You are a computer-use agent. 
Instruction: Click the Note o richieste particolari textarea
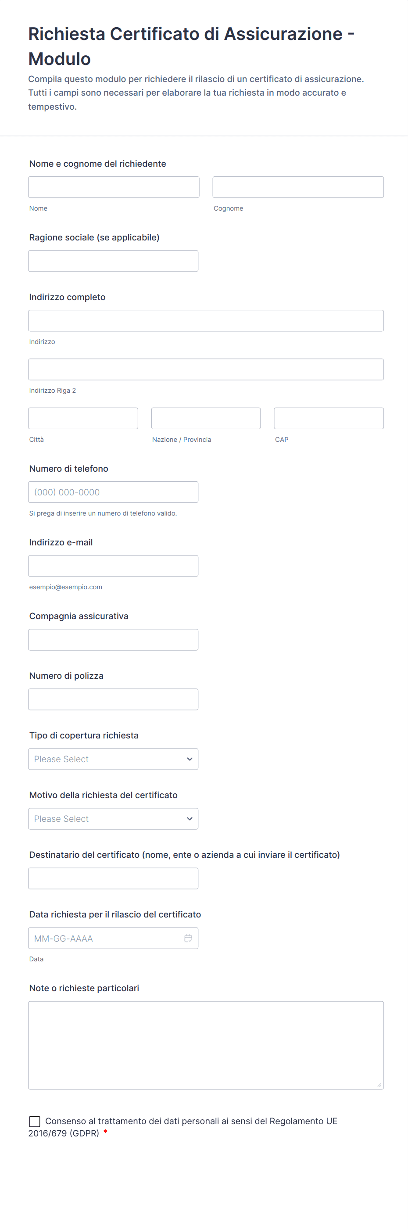206,1045
